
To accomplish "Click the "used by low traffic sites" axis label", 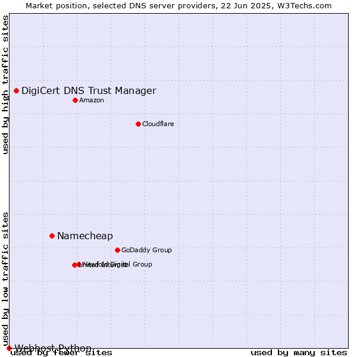I will pos(5,280).
